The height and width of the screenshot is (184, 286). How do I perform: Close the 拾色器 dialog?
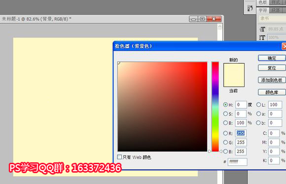[x=284, y=46]
